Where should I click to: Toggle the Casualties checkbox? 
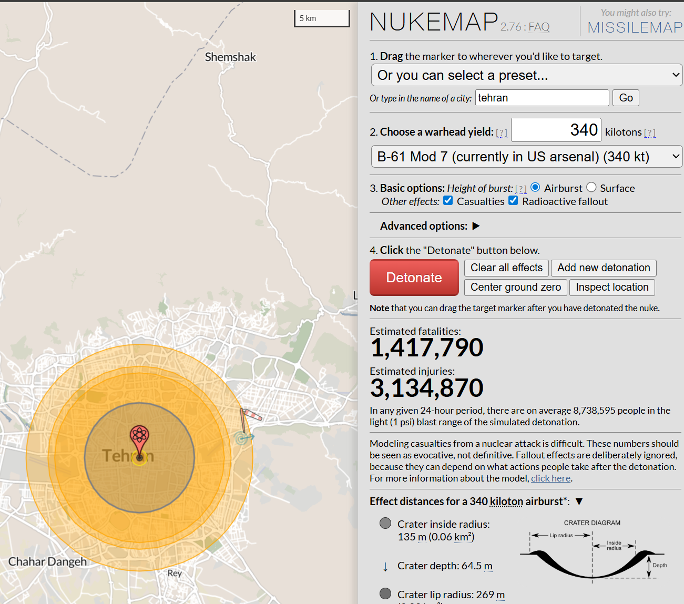pyautogui.click(x=448, y=200)
